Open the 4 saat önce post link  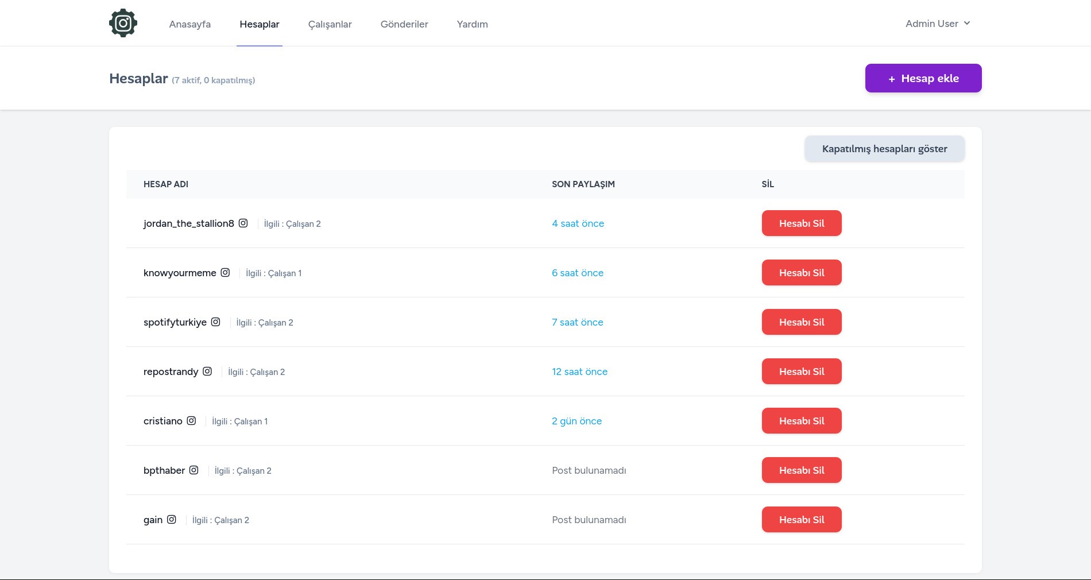[x=578, y=223]
